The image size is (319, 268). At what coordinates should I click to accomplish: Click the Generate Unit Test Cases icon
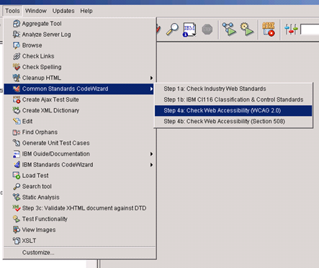[x=17, y=143]
